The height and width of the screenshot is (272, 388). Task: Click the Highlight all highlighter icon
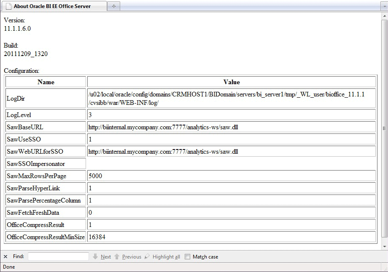click(x=147, y=256)
